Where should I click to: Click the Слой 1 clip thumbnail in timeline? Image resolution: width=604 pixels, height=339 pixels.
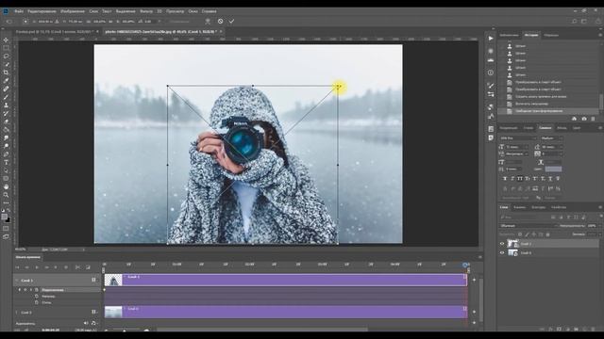[113, 280]
